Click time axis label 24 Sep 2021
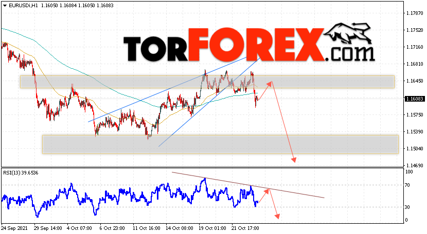Viewport: 427px width, 234px height. pyautogui.click(x=13, y=228)
